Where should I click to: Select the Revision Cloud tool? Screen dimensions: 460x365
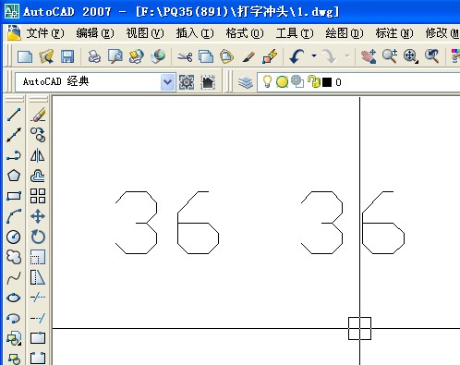pos(14,257)
